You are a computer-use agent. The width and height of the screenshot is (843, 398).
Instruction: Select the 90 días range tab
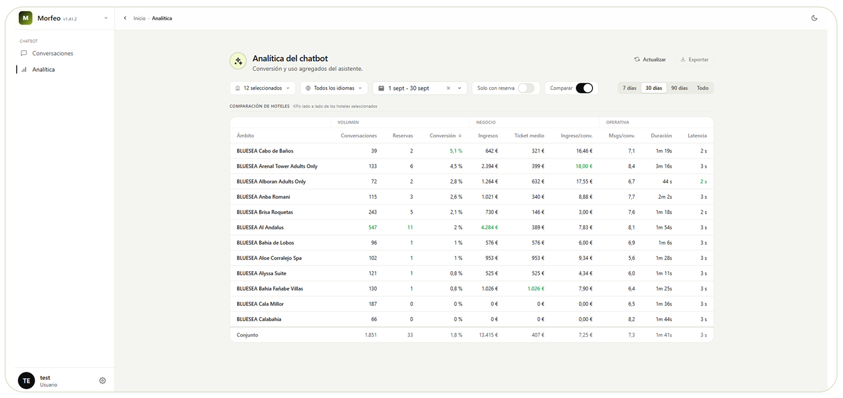click(x=679, y=88)
